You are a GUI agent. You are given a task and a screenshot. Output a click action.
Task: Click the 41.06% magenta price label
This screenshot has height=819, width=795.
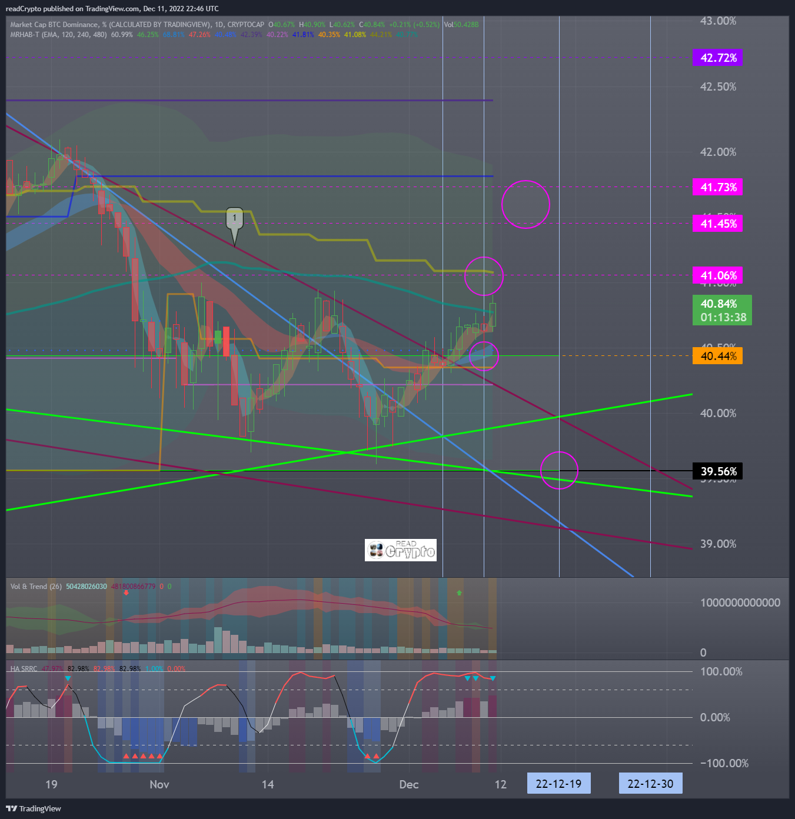718,275
